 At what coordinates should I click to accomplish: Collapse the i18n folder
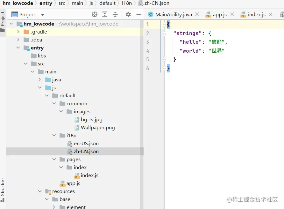(54, 136)
